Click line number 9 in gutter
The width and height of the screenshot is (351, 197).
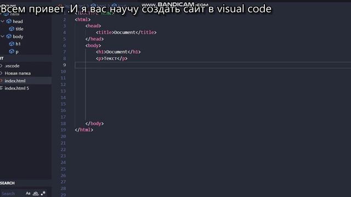[x=64, y=65]
